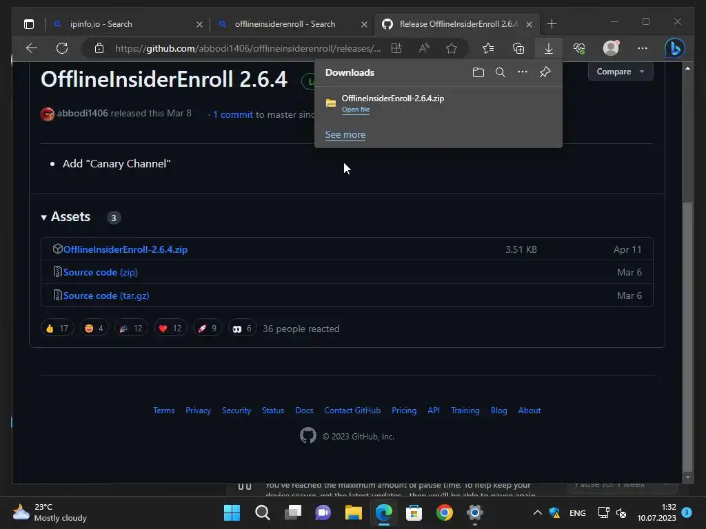The width and height of the screenshot is (706, 529).
Task: Pin the Downloads panel
Action: (x=545, y=72)
